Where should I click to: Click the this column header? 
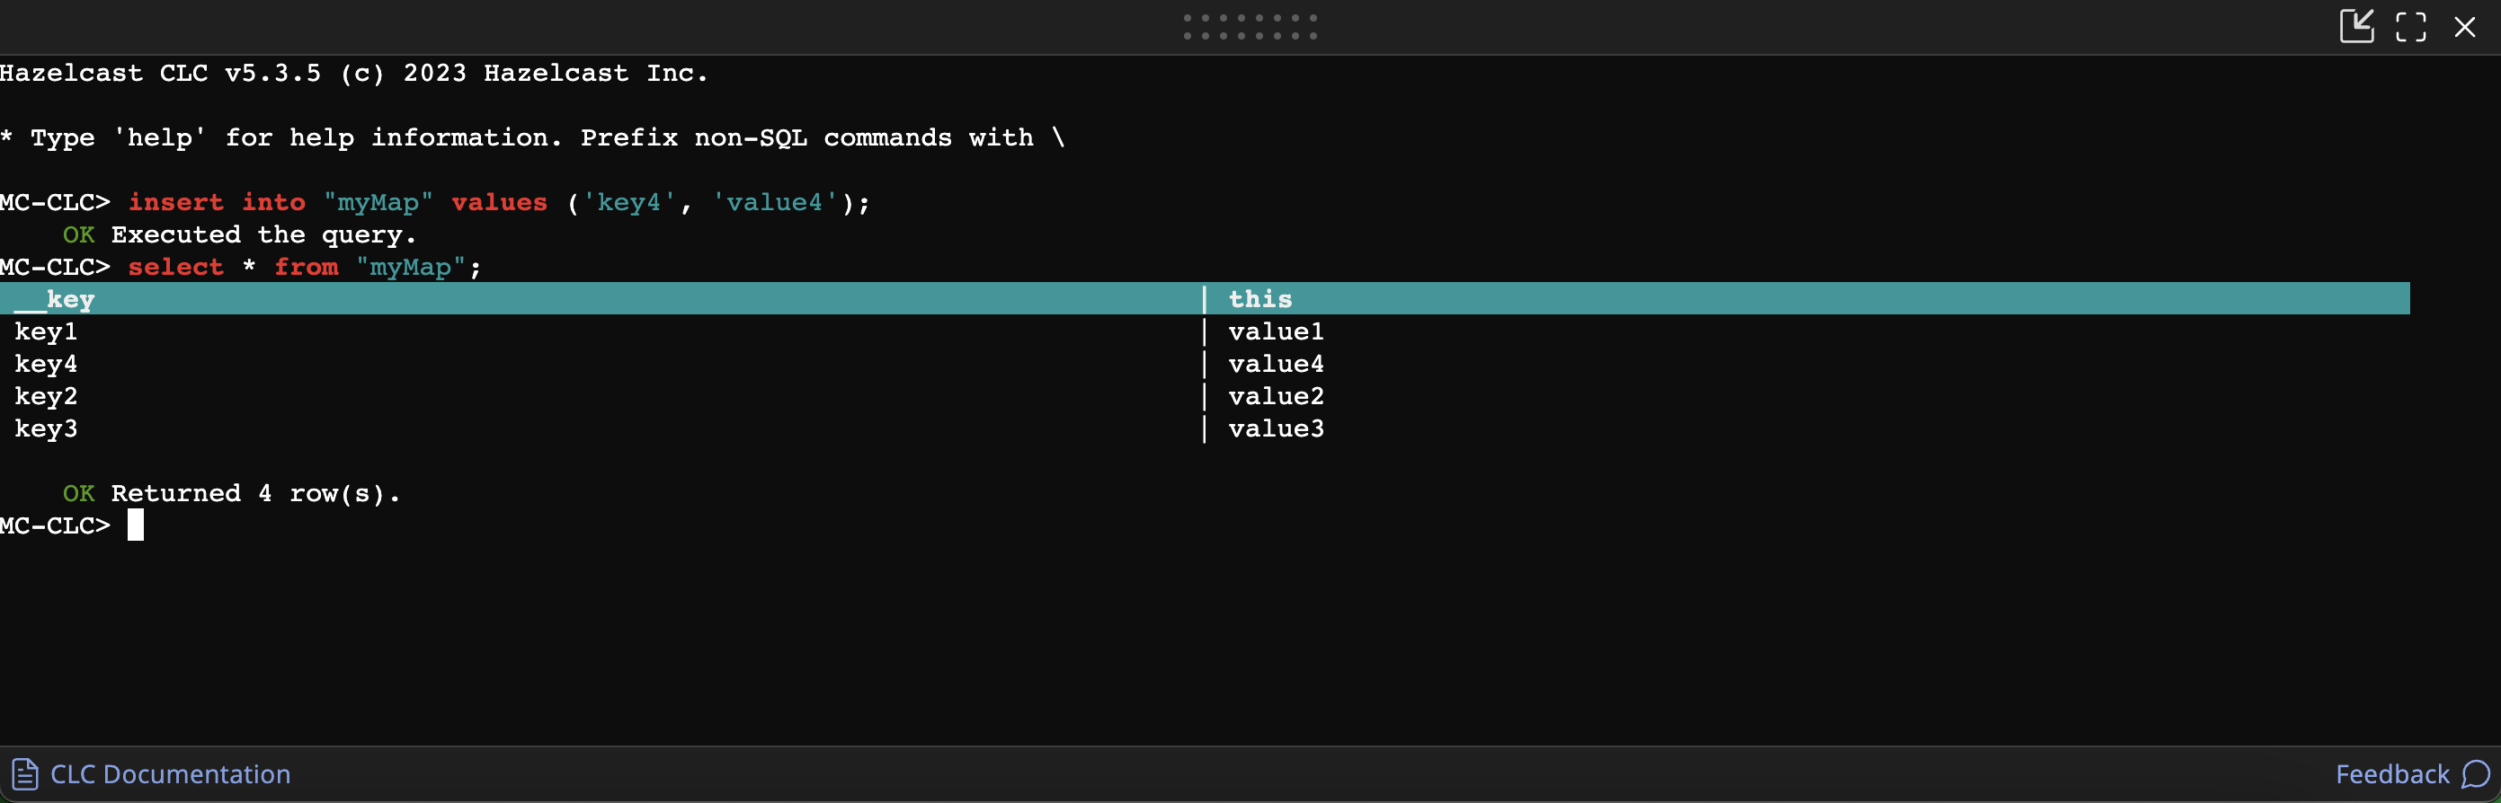[1260, 299]
